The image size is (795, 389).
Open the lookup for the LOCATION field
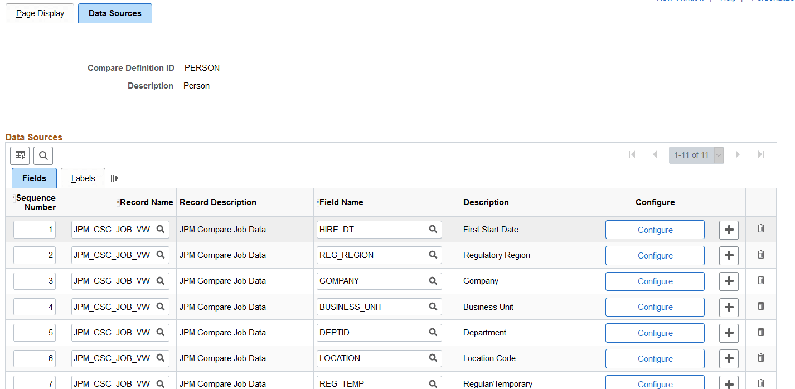(x=433, y=358)
